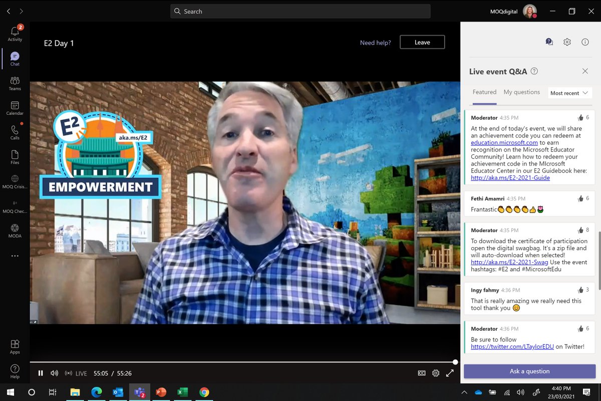This screenshot has width=601, height=401.
Task: Open File Explorer from the taskbar
Action: coord(75,392)
